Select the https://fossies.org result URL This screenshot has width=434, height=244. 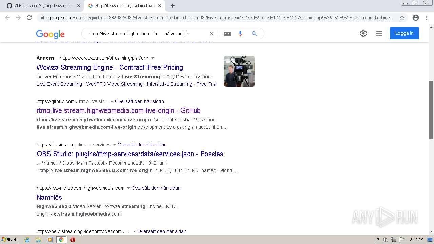click(x=56, y=145)
